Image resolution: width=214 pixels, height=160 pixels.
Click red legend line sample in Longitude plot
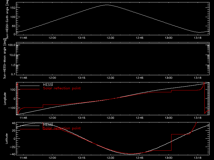(30, 89)
